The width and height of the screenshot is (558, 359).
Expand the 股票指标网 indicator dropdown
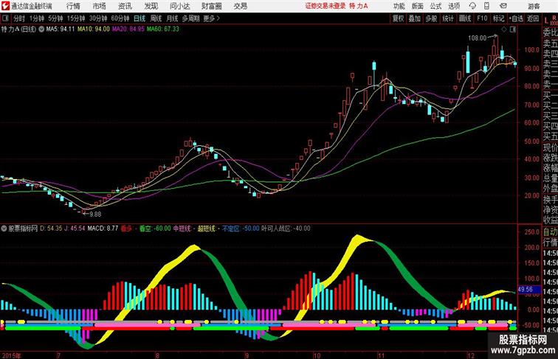coord(4,229)
